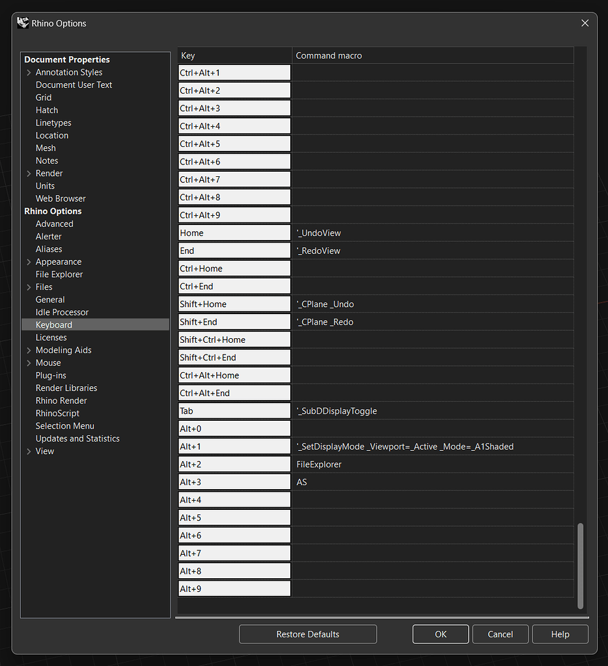This screenshot has height=666, width=608.
Task: Open the Alerter page
Action: [48, 237]
